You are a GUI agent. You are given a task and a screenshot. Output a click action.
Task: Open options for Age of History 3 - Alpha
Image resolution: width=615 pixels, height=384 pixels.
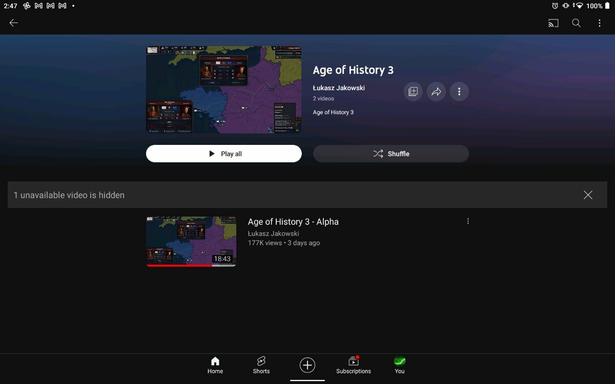coord(468,221)
